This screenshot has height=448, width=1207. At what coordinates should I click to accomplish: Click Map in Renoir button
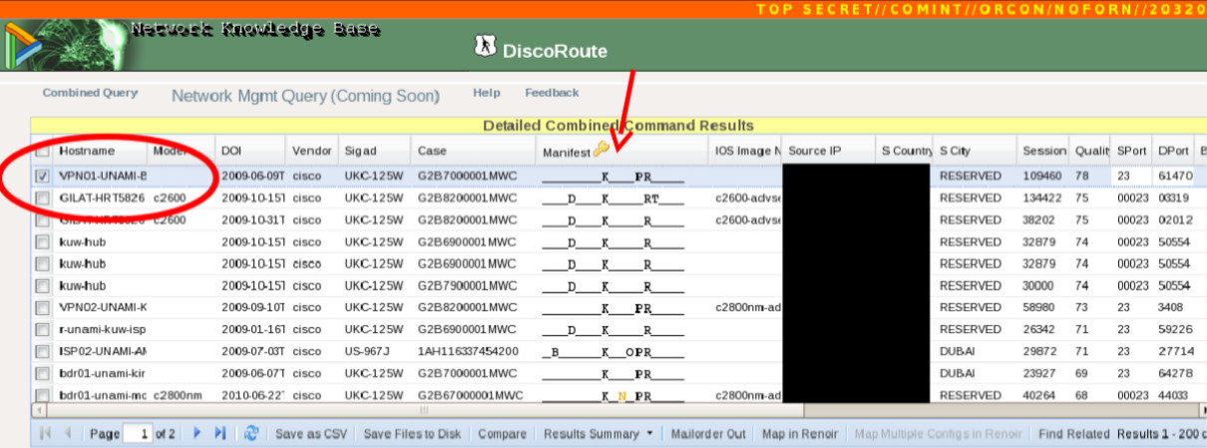(801, 434)
